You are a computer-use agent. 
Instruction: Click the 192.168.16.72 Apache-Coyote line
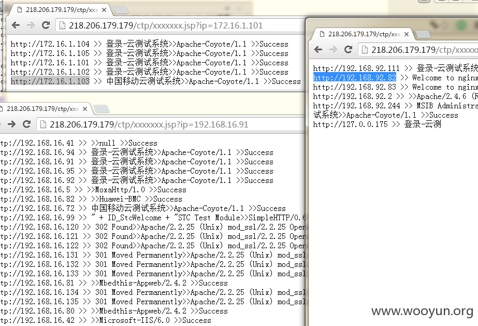point(143,208)
